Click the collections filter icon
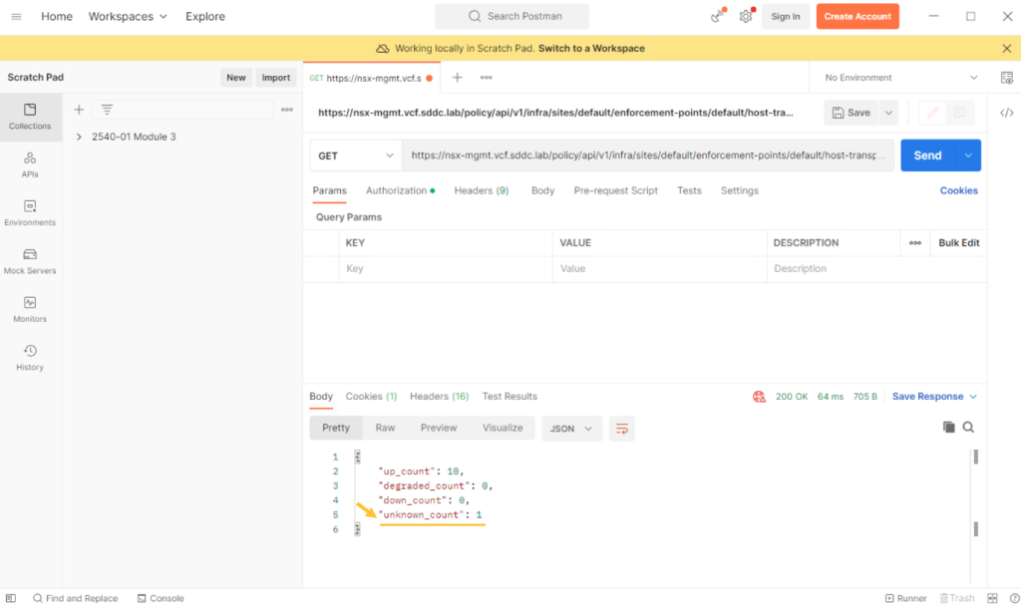The width and height of the screenshot is (1021, 607). click(107, 110)
